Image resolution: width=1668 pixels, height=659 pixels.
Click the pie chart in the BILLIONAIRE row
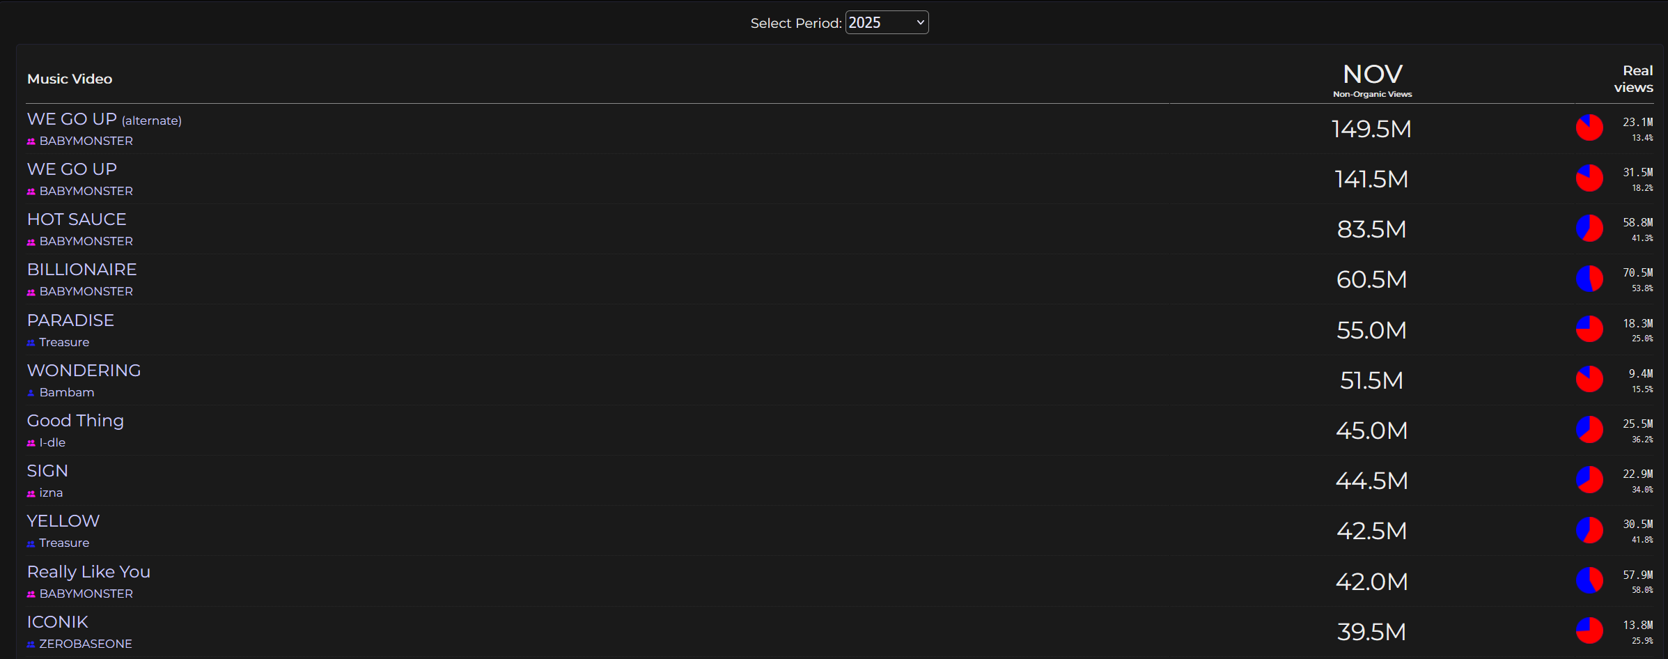[1589, 279]
